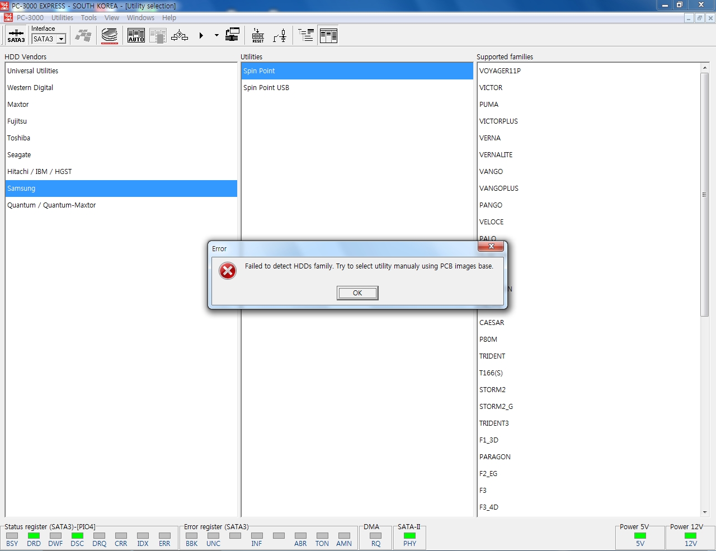This screenshot has height=551, width=716.
Task: Select CAESAR family
Action: pyautogui.click(x=588, y=323)
